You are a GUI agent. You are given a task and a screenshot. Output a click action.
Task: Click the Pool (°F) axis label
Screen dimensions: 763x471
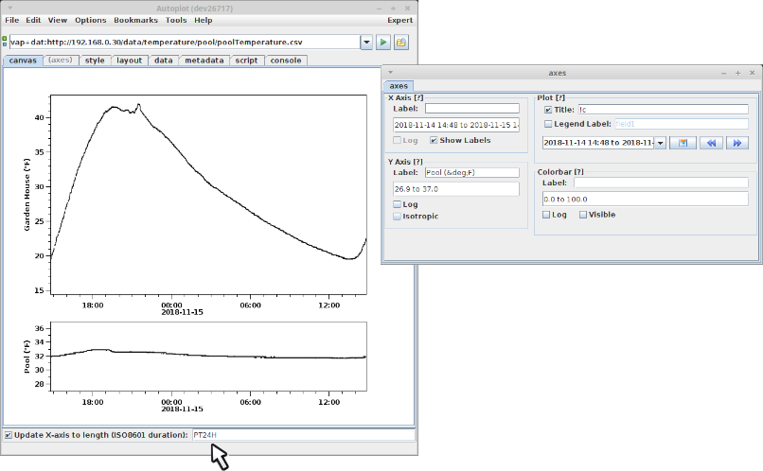click(27, 357)
